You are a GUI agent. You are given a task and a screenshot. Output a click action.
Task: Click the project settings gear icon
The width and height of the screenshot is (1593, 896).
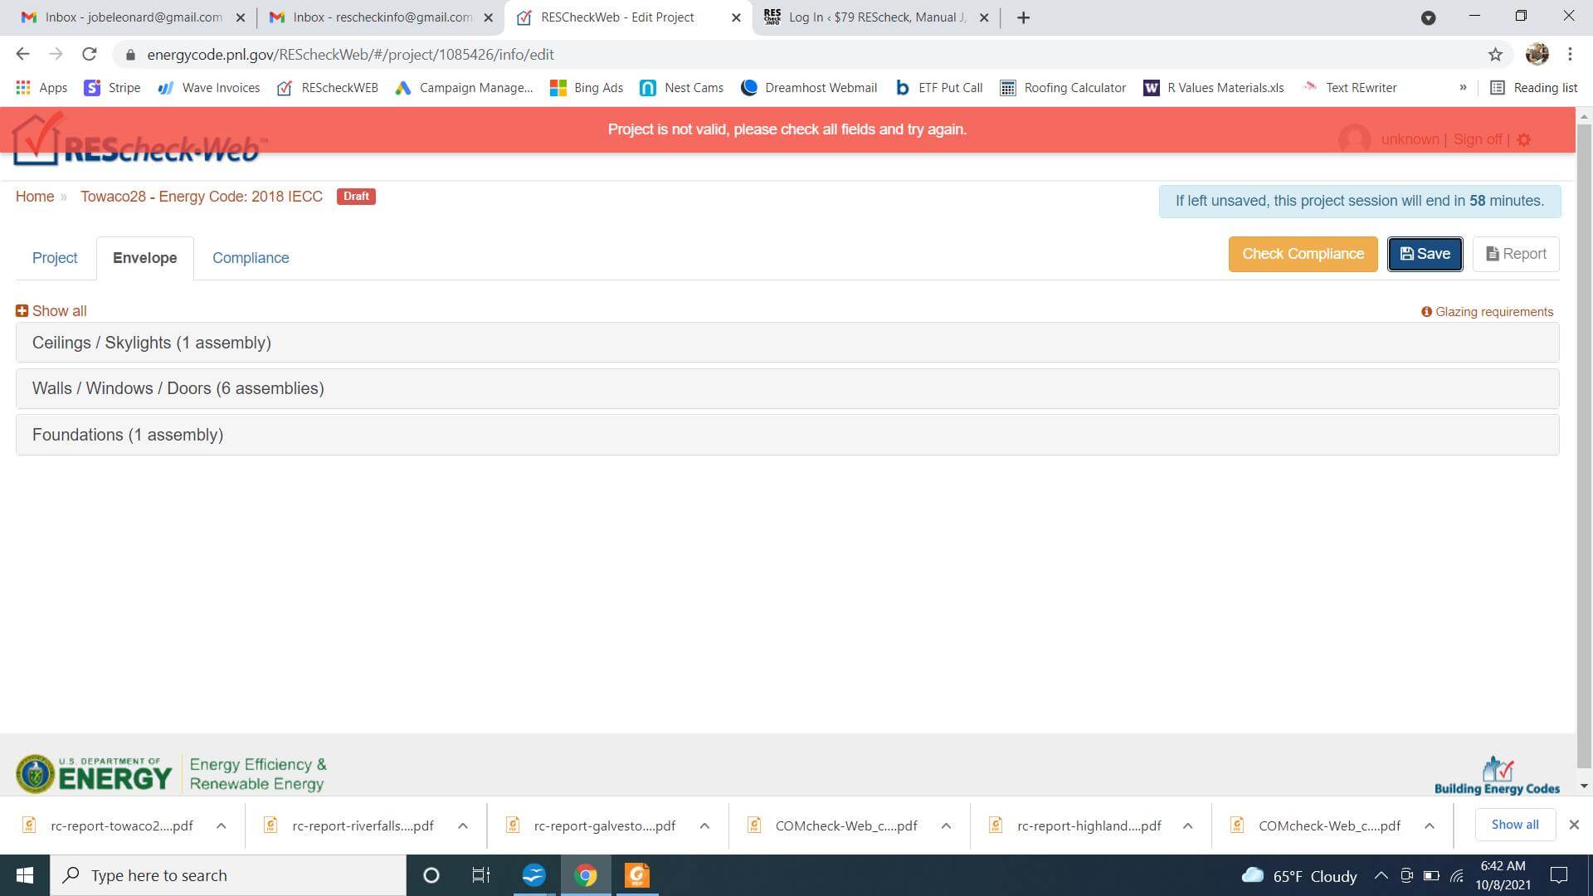1524,139
